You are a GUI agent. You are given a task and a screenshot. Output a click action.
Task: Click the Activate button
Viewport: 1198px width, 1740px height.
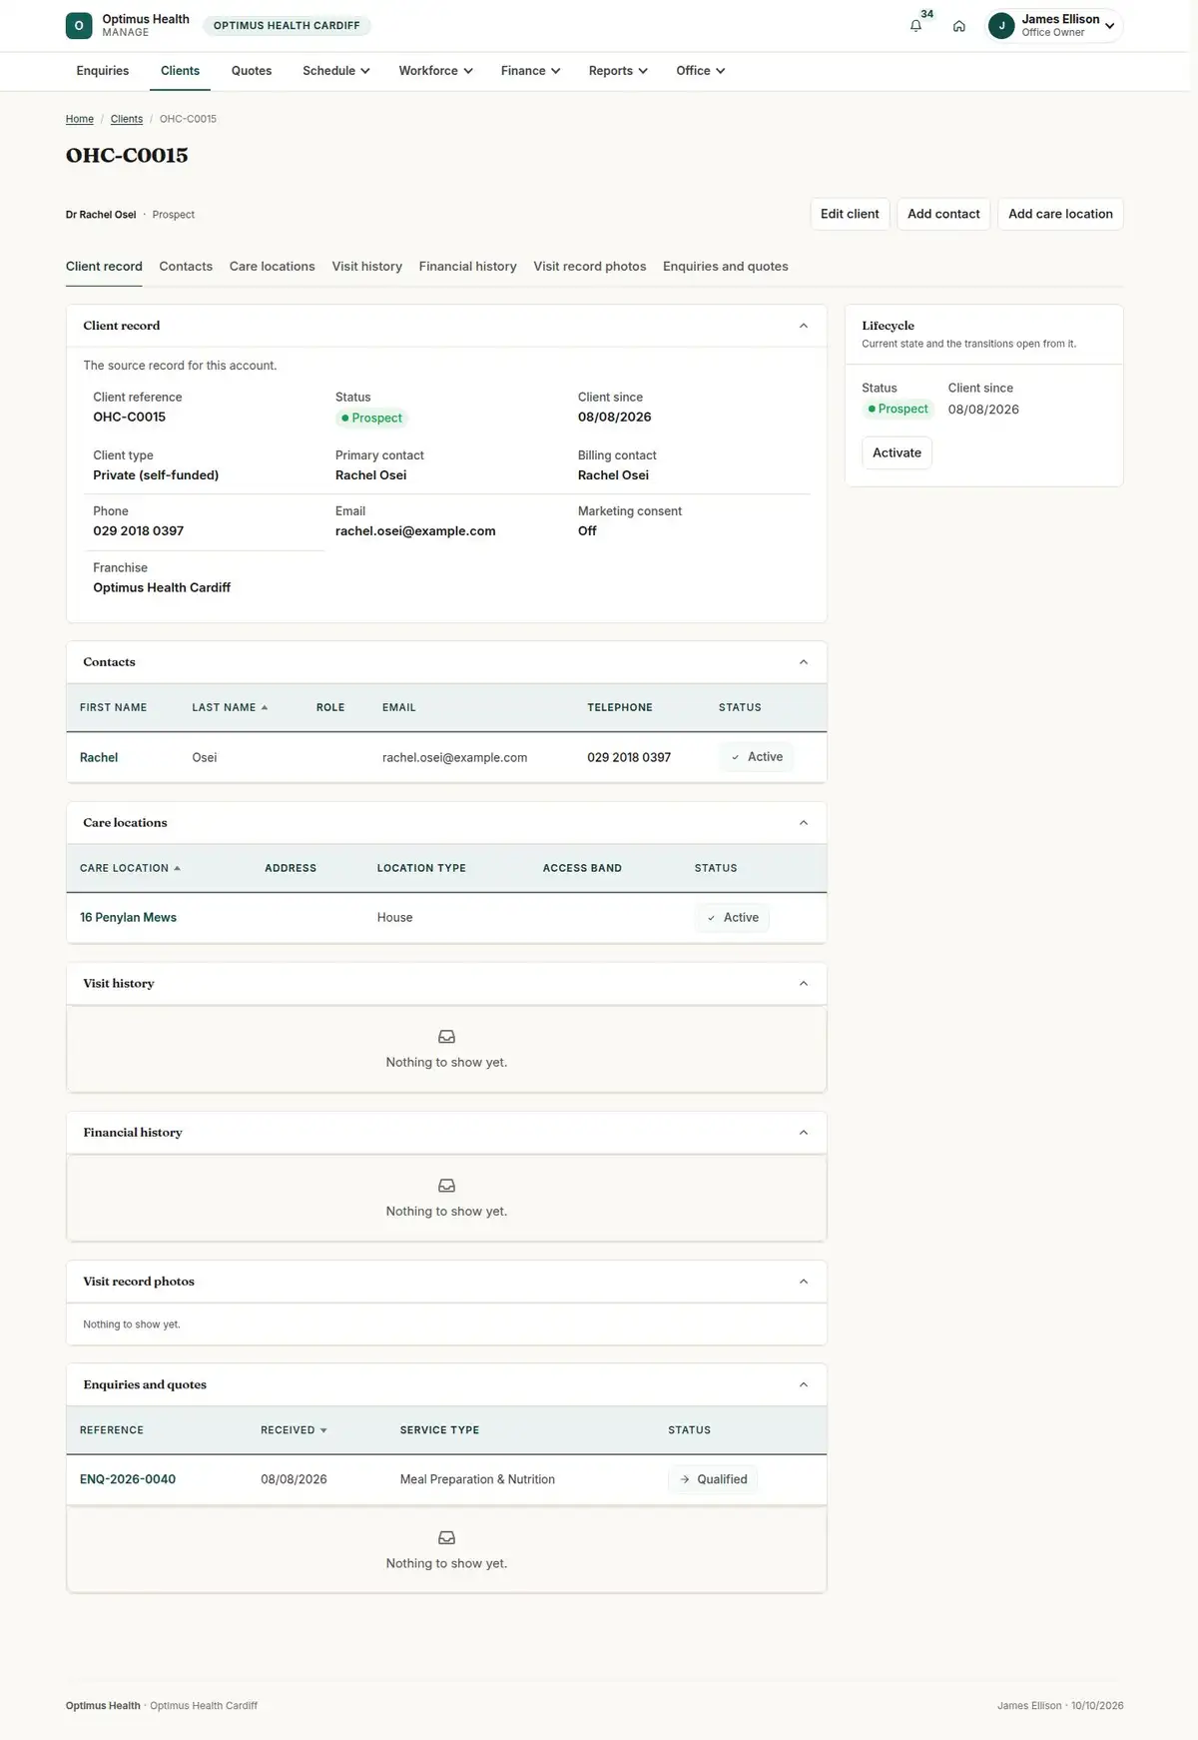tap(897, 452)
